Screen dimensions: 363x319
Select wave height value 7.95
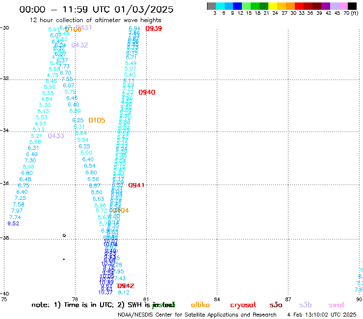(x=119, y=271)
